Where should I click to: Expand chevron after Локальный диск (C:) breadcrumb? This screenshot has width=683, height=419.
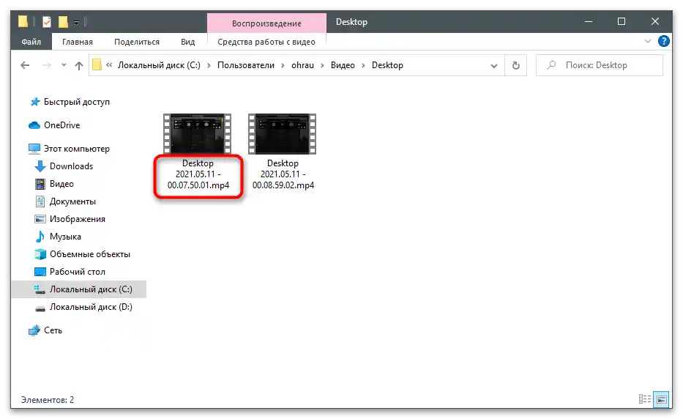(209, 65)
